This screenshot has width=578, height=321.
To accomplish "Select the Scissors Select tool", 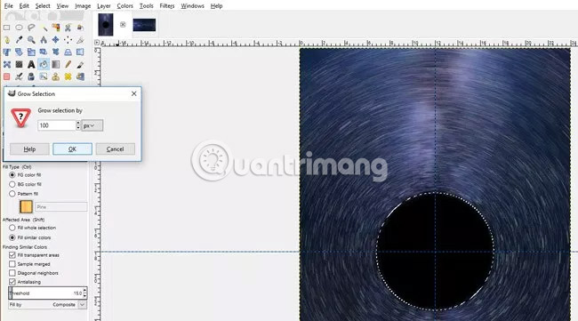I will pos(68,28).
